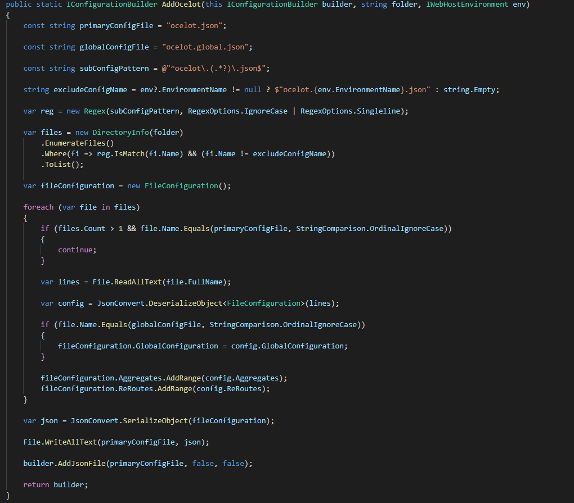Viewport: 574px width, 503px height.
Task: Click the IWebHostEnvironment parameter type
Action: coord(467,4)
